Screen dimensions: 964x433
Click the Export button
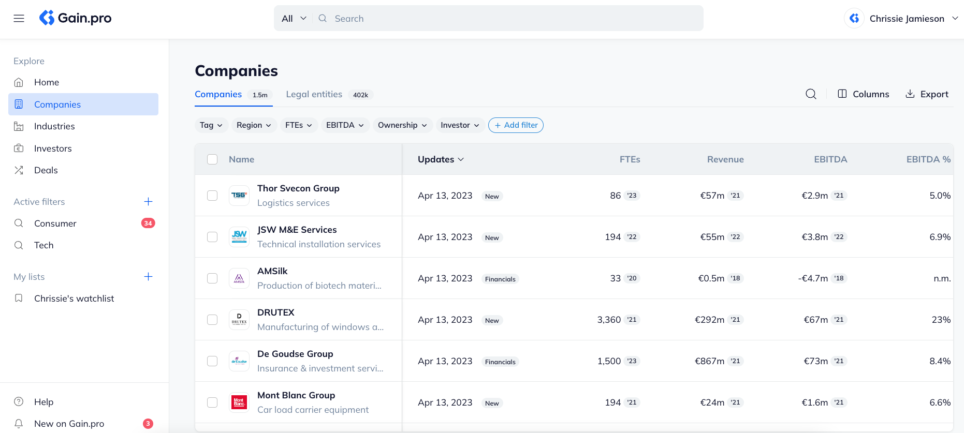point(927,94)
